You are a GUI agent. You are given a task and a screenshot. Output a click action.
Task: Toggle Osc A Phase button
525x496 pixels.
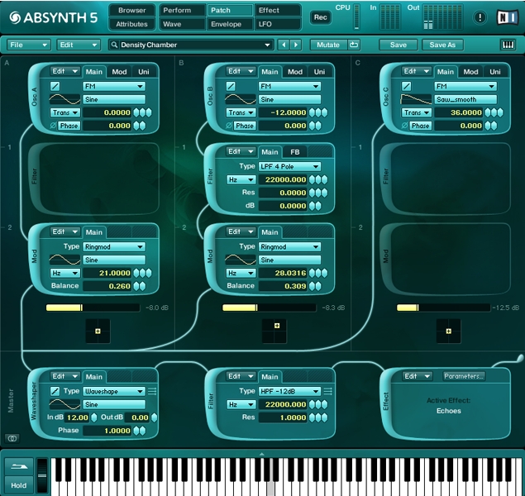pos(69,126)
